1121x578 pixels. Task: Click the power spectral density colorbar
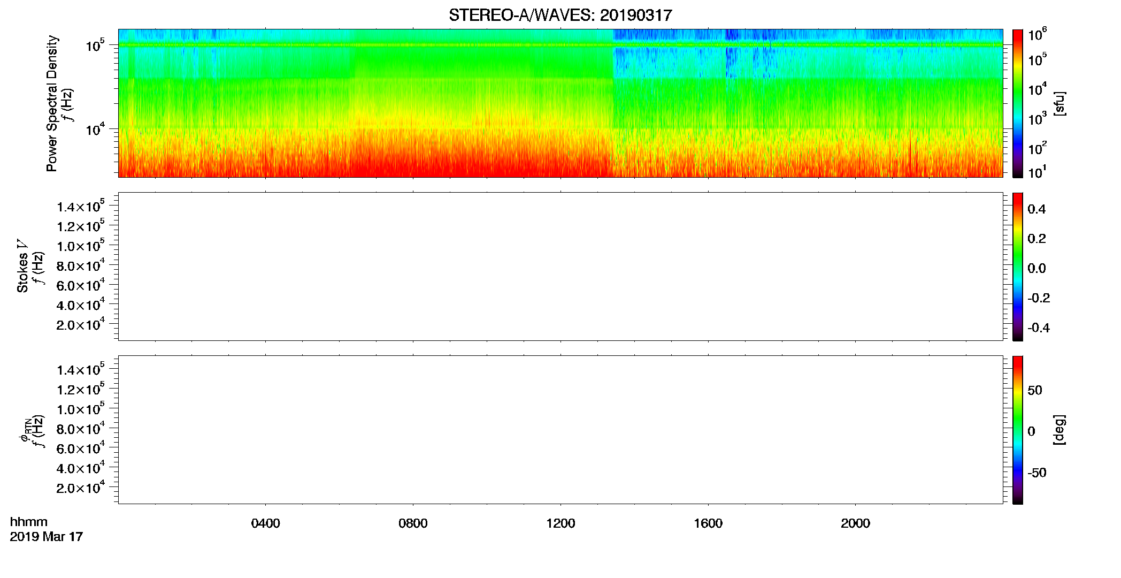(x=1018, y=103)
